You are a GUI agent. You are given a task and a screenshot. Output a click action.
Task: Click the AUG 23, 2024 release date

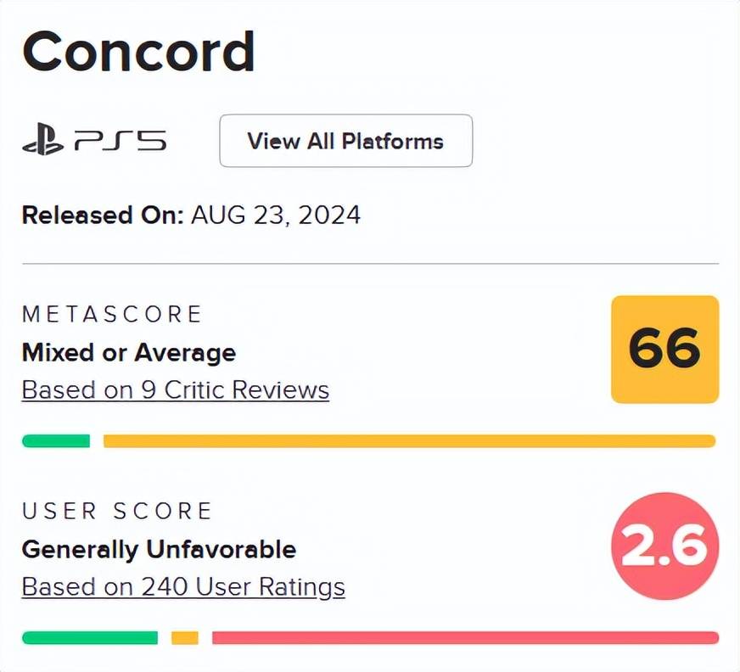276,215
